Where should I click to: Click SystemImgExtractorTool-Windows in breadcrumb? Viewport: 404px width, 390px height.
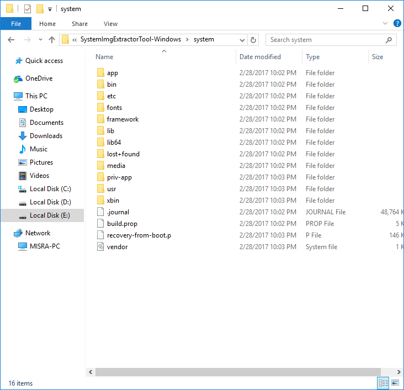[131, 39]
